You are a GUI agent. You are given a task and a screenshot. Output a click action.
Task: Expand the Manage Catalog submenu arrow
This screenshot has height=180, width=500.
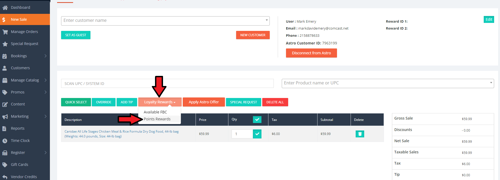click(45, 80)
